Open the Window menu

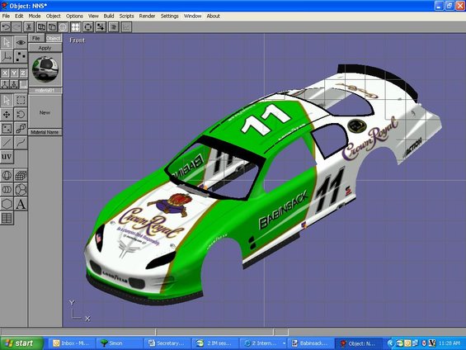coord(192,16)
